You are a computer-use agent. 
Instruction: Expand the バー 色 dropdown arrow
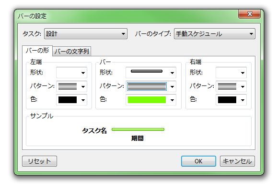tap(172, 100)
